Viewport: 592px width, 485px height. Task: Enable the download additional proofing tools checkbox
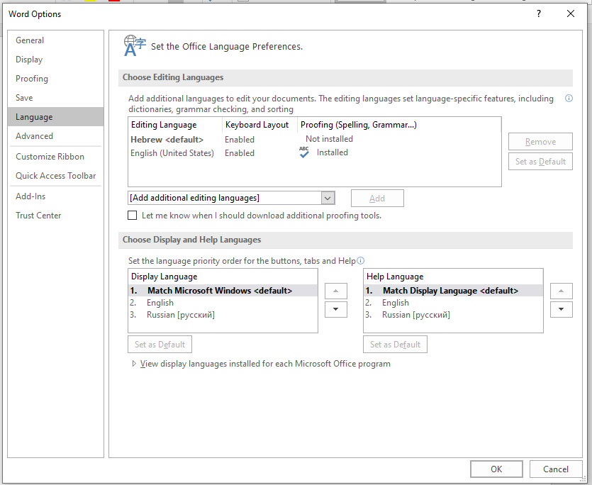(x=133, y=216)
